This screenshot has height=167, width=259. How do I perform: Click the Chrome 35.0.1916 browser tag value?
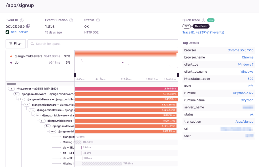[240, 50]
